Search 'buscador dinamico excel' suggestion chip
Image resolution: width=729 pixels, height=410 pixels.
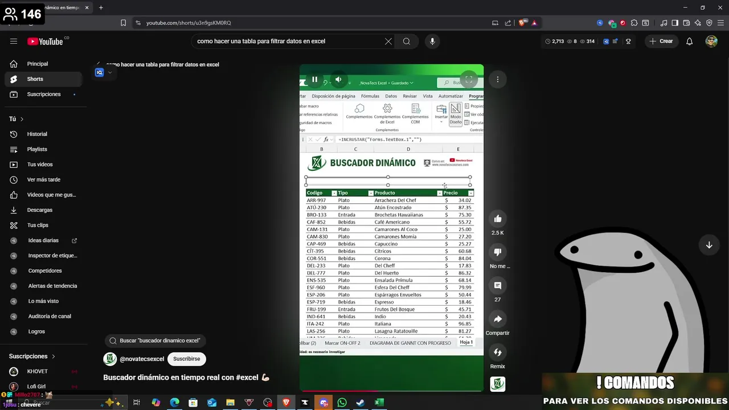[155, 341]
